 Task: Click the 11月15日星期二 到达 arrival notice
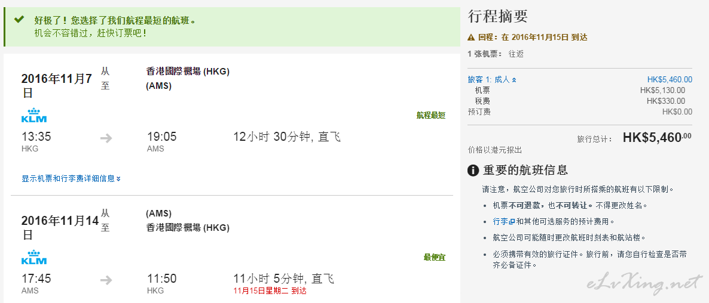click(x=270, y=291)
